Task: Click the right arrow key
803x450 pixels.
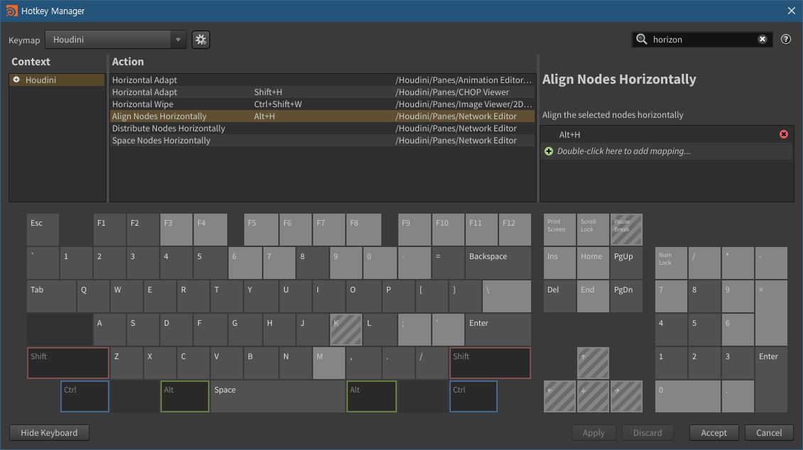Action: [626, 396]
